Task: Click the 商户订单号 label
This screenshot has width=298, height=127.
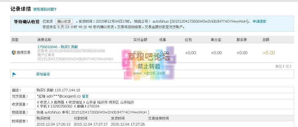Action: [46, 55]
